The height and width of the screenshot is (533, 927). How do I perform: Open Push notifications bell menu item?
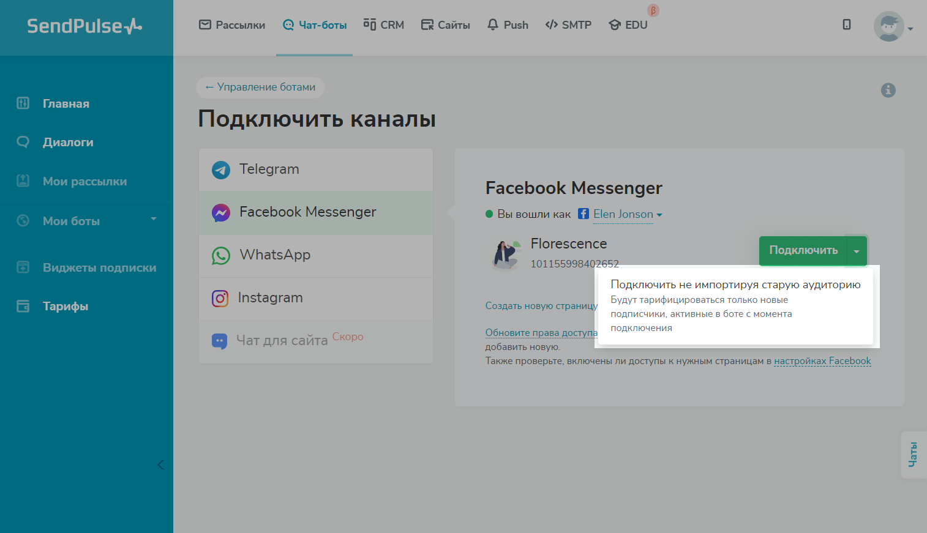tap(508, 25)
